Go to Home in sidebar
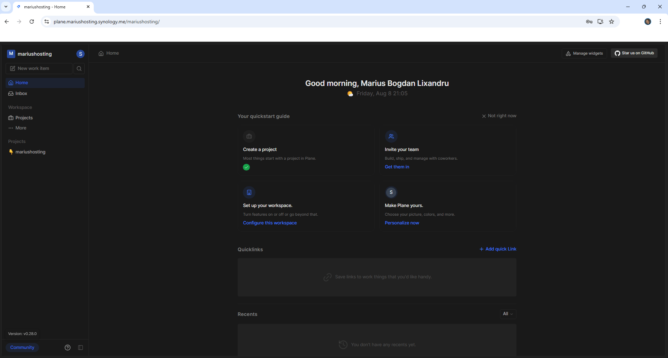The image size is (668, 358). pyautogui.click(x=45, y=83)
